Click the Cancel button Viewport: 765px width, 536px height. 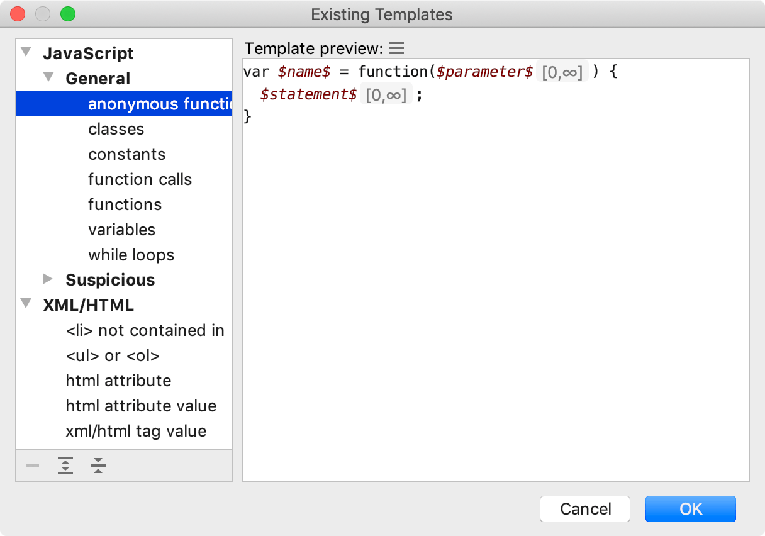tap(585, 509)
